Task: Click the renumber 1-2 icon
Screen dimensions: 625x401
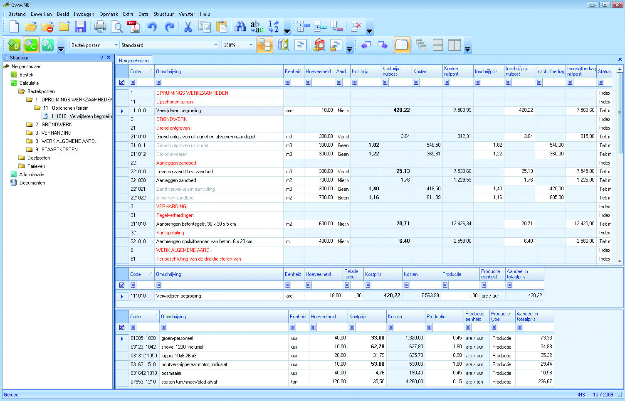Action: coord(273,27)
